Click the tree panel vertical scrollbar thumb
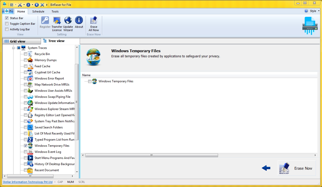 [x=77, y=102]
